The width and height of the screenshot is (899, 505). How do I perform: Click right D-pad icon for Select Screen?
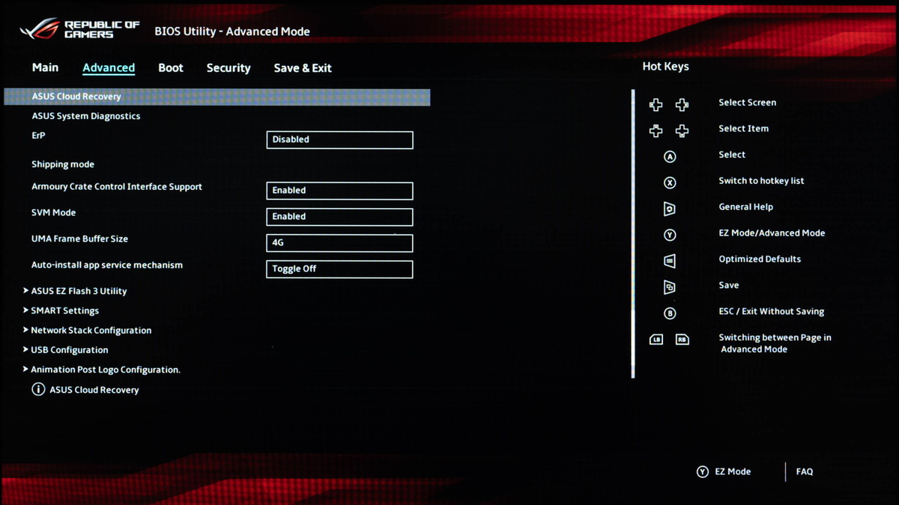coord(682,105)
